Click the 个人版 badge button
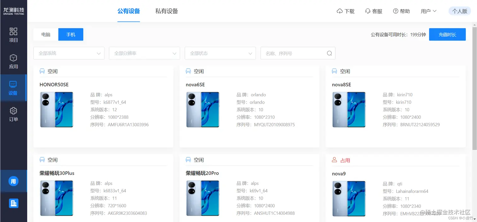Image resolution: width=477 pixels, height=222 pixels. (x=460, y=11)
